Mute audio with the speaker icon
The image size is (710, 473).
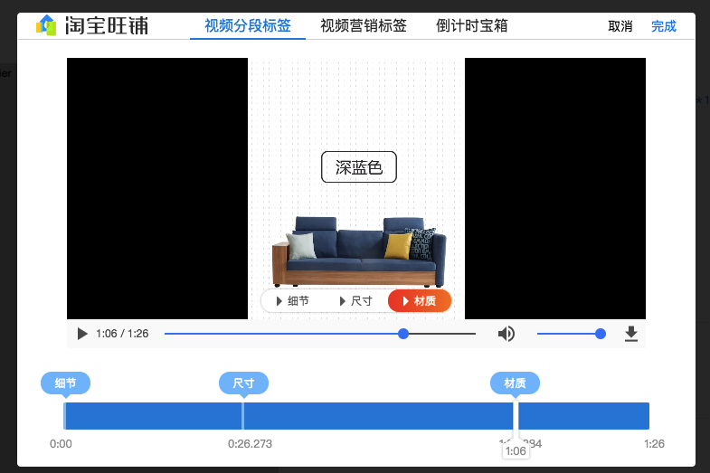point(506,334)
